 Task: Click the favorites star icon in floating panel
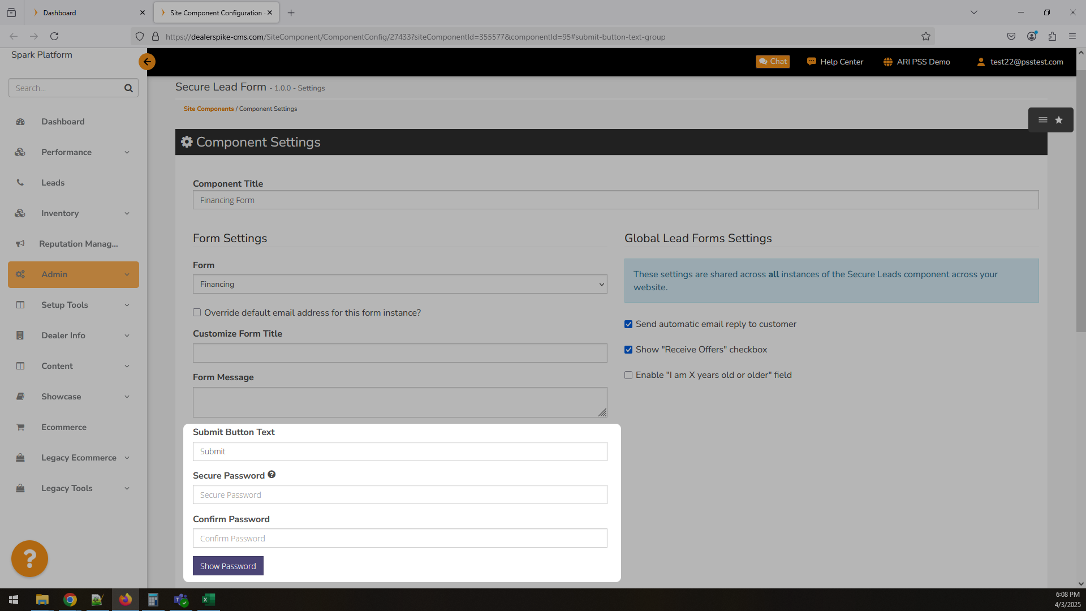pos(1059,120)
